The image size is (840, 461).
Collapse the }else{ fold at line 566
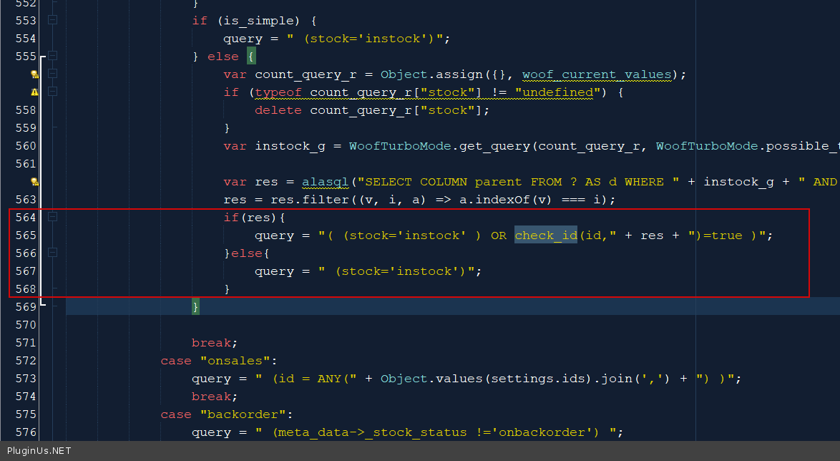tap(52, 253)
